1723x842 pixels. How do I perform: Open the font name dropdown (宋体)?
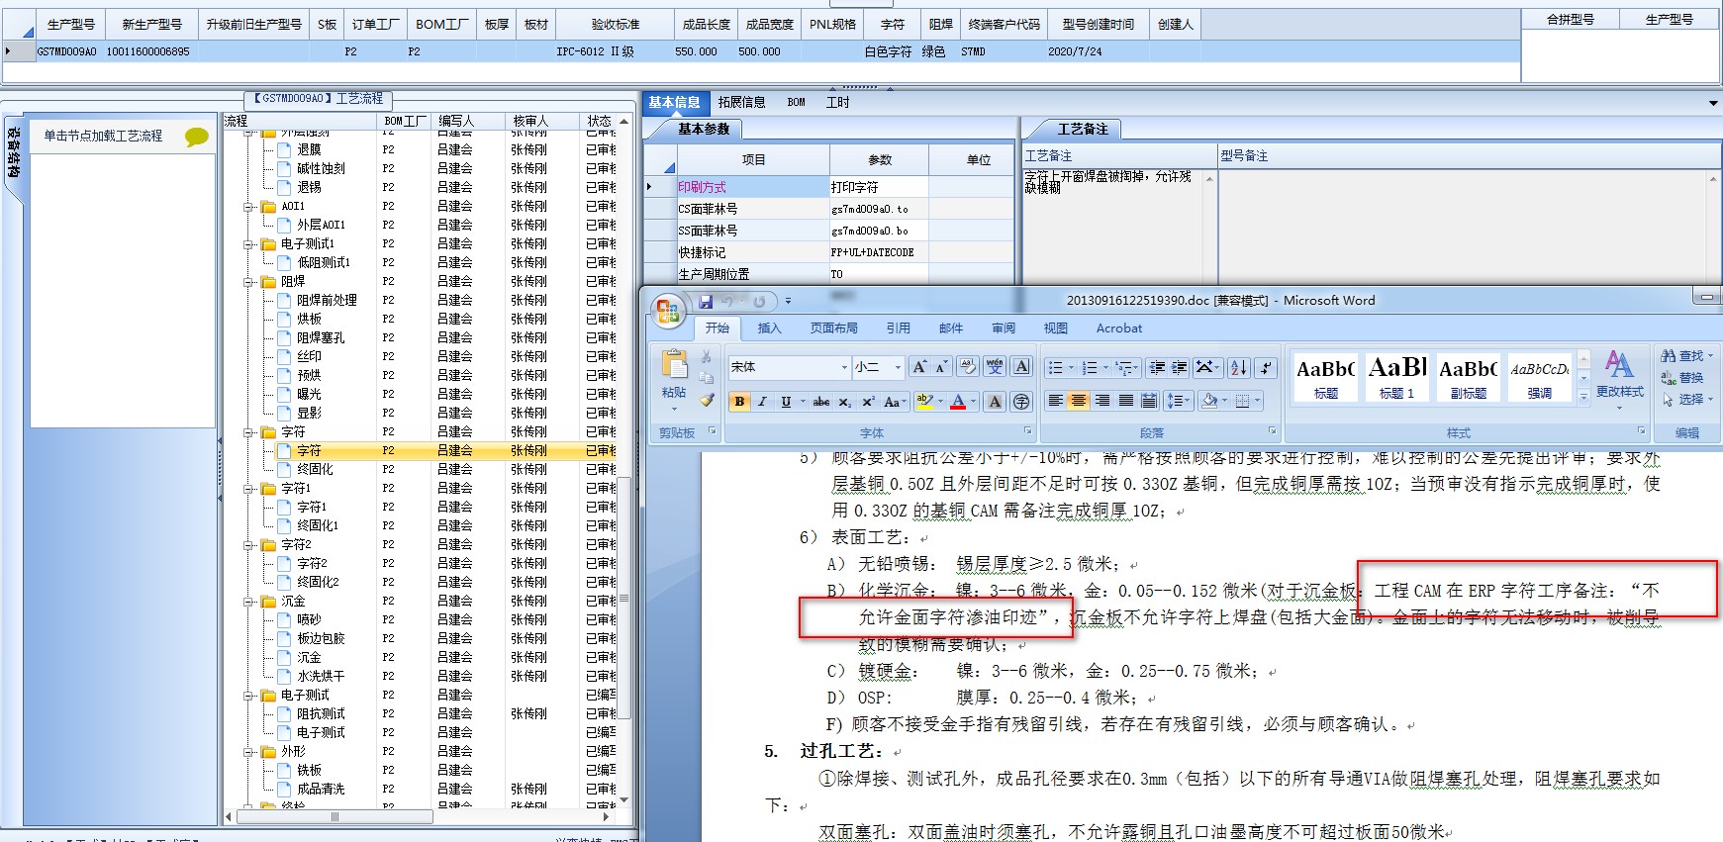[844, 367]
